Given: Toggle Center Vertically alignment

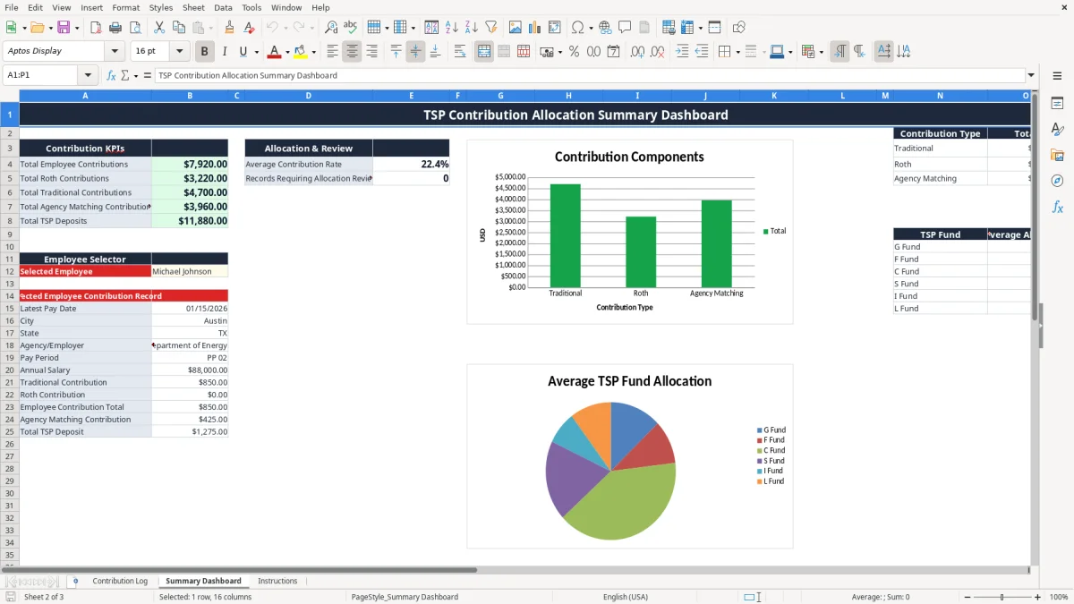Looking at the screenshot, I should 415,52.
